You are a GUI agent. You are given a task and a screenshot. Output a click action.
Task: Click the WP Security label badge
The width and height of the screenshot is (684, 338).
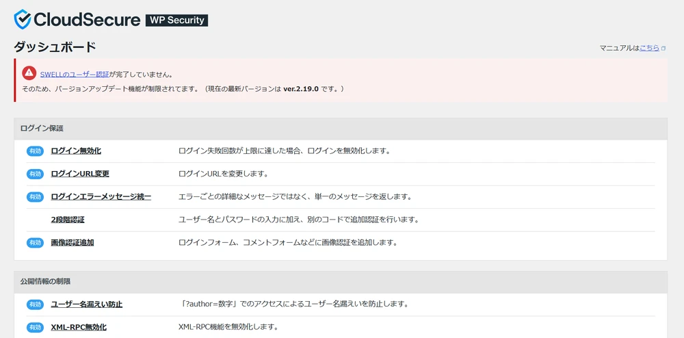point(176,20)
